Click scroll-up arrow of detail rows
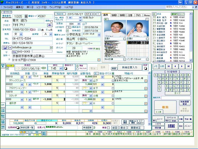Screen dimensions: 198x149 click(149, 73)
